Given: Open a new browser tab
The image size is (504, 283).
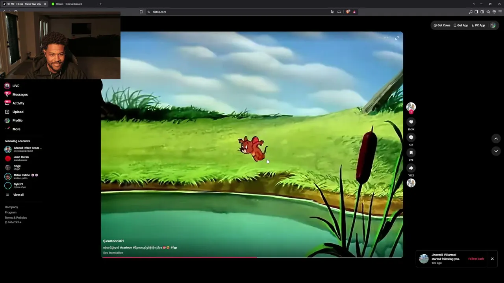Looking at the screenshot, I should (x=100, y=4).
